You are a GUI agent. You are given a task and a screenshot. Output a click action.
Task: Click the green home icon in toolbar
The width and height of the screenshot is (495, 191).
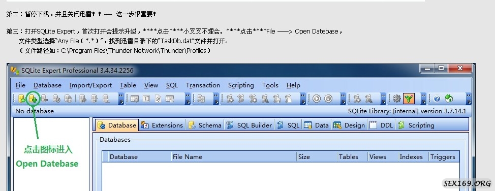pos(449,99)
